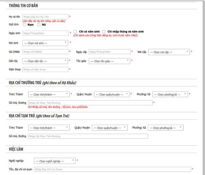Focus the Điện thoại input field
This screenshot has width=205, height=175.
pos(45,69)
